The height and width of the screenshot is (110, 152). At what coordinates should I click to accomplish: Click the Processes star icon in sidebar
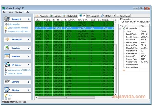(7, 39)
